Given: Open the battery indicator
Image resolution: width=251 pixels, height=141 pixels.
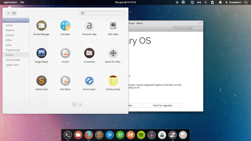Looking at the screenshot, I should pyautogui.click(x=212, y=2).
